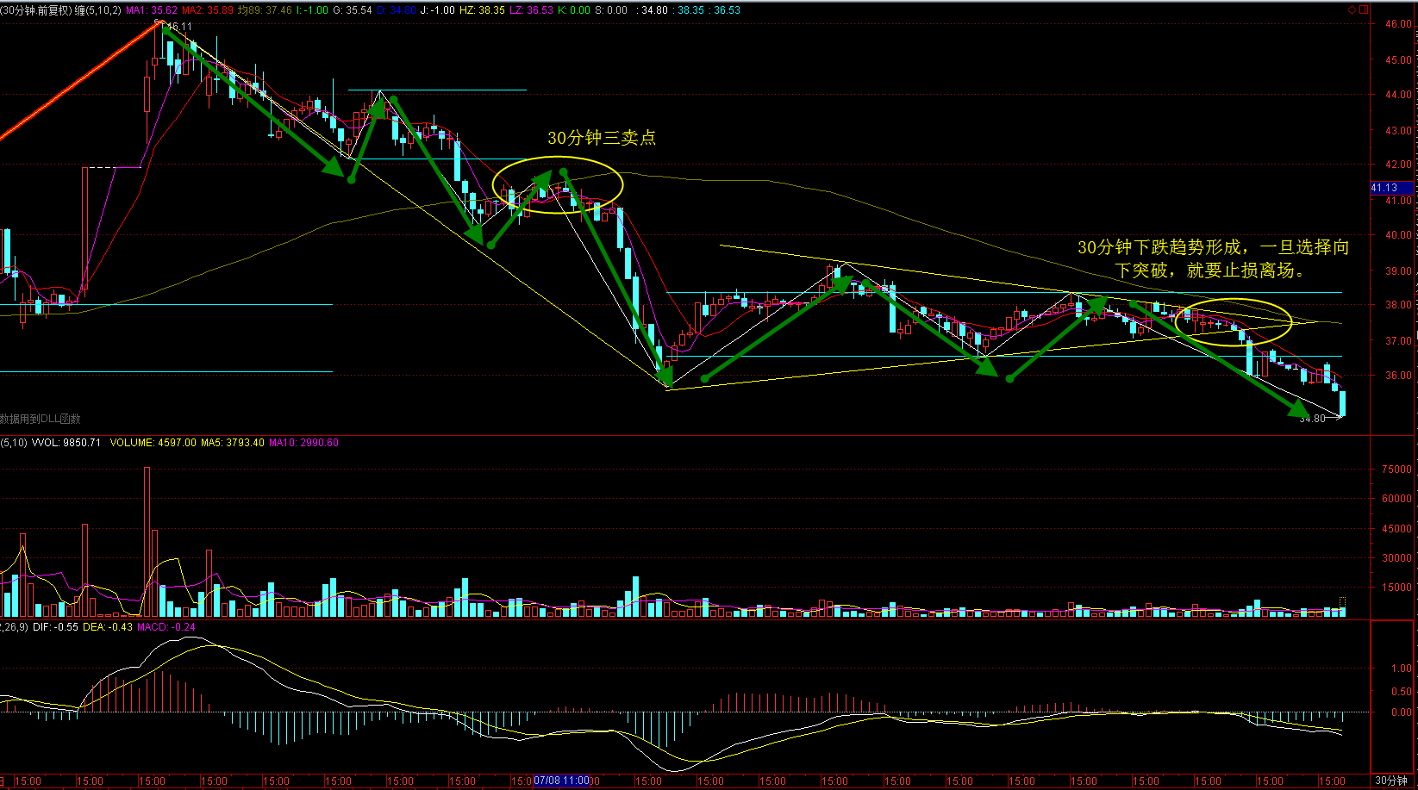Click the 46.00 price axis label

(1398, 24)
